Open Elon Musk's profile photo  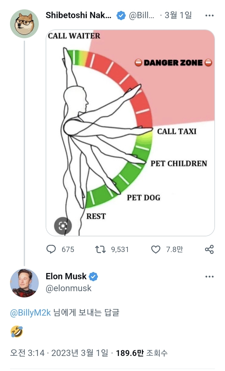click(x=24, y=283)
